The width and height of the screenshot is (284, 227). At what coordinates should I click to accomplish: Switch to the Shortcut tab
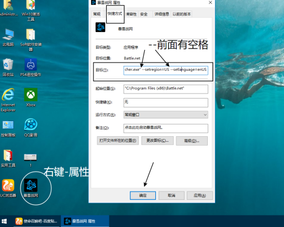click(115, 14)
